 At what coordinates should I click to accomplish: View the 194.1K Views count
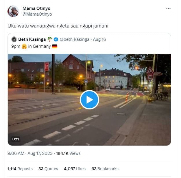pyautogui.click(x=68, y=153)
